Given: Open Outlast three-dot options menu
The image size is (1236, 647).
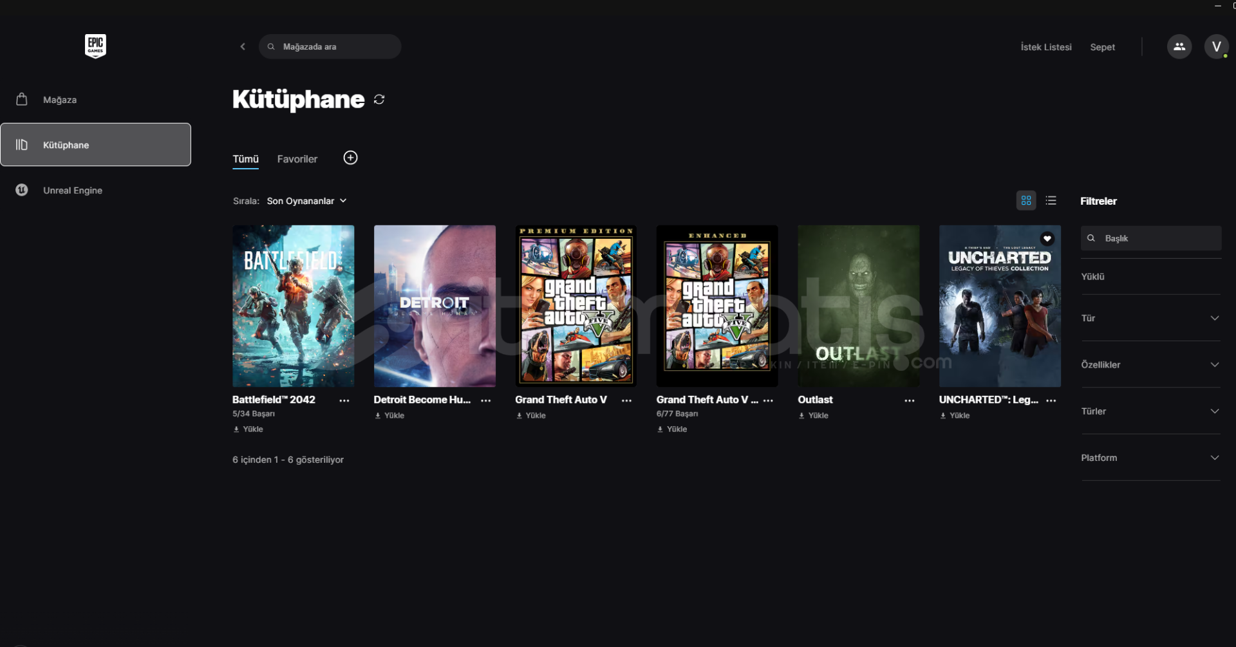Looking at the screenshot, I should (x=910, y=400).
